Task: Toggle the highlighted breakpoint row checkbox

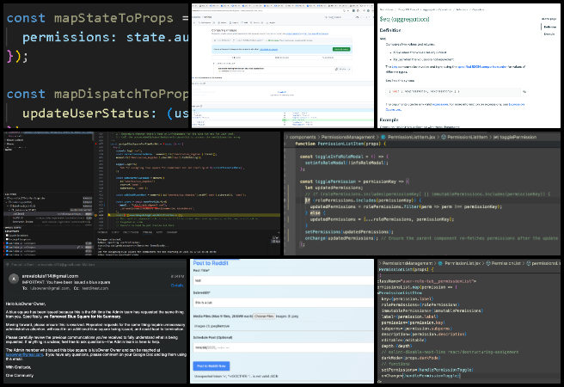Action: [x=7, y=247]
